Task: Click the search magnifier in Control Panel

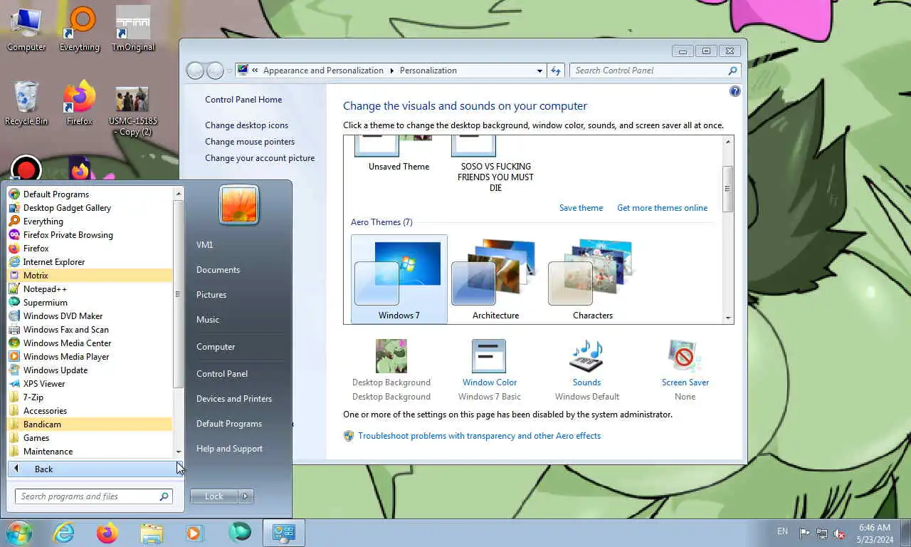Action: coord(732,71)
